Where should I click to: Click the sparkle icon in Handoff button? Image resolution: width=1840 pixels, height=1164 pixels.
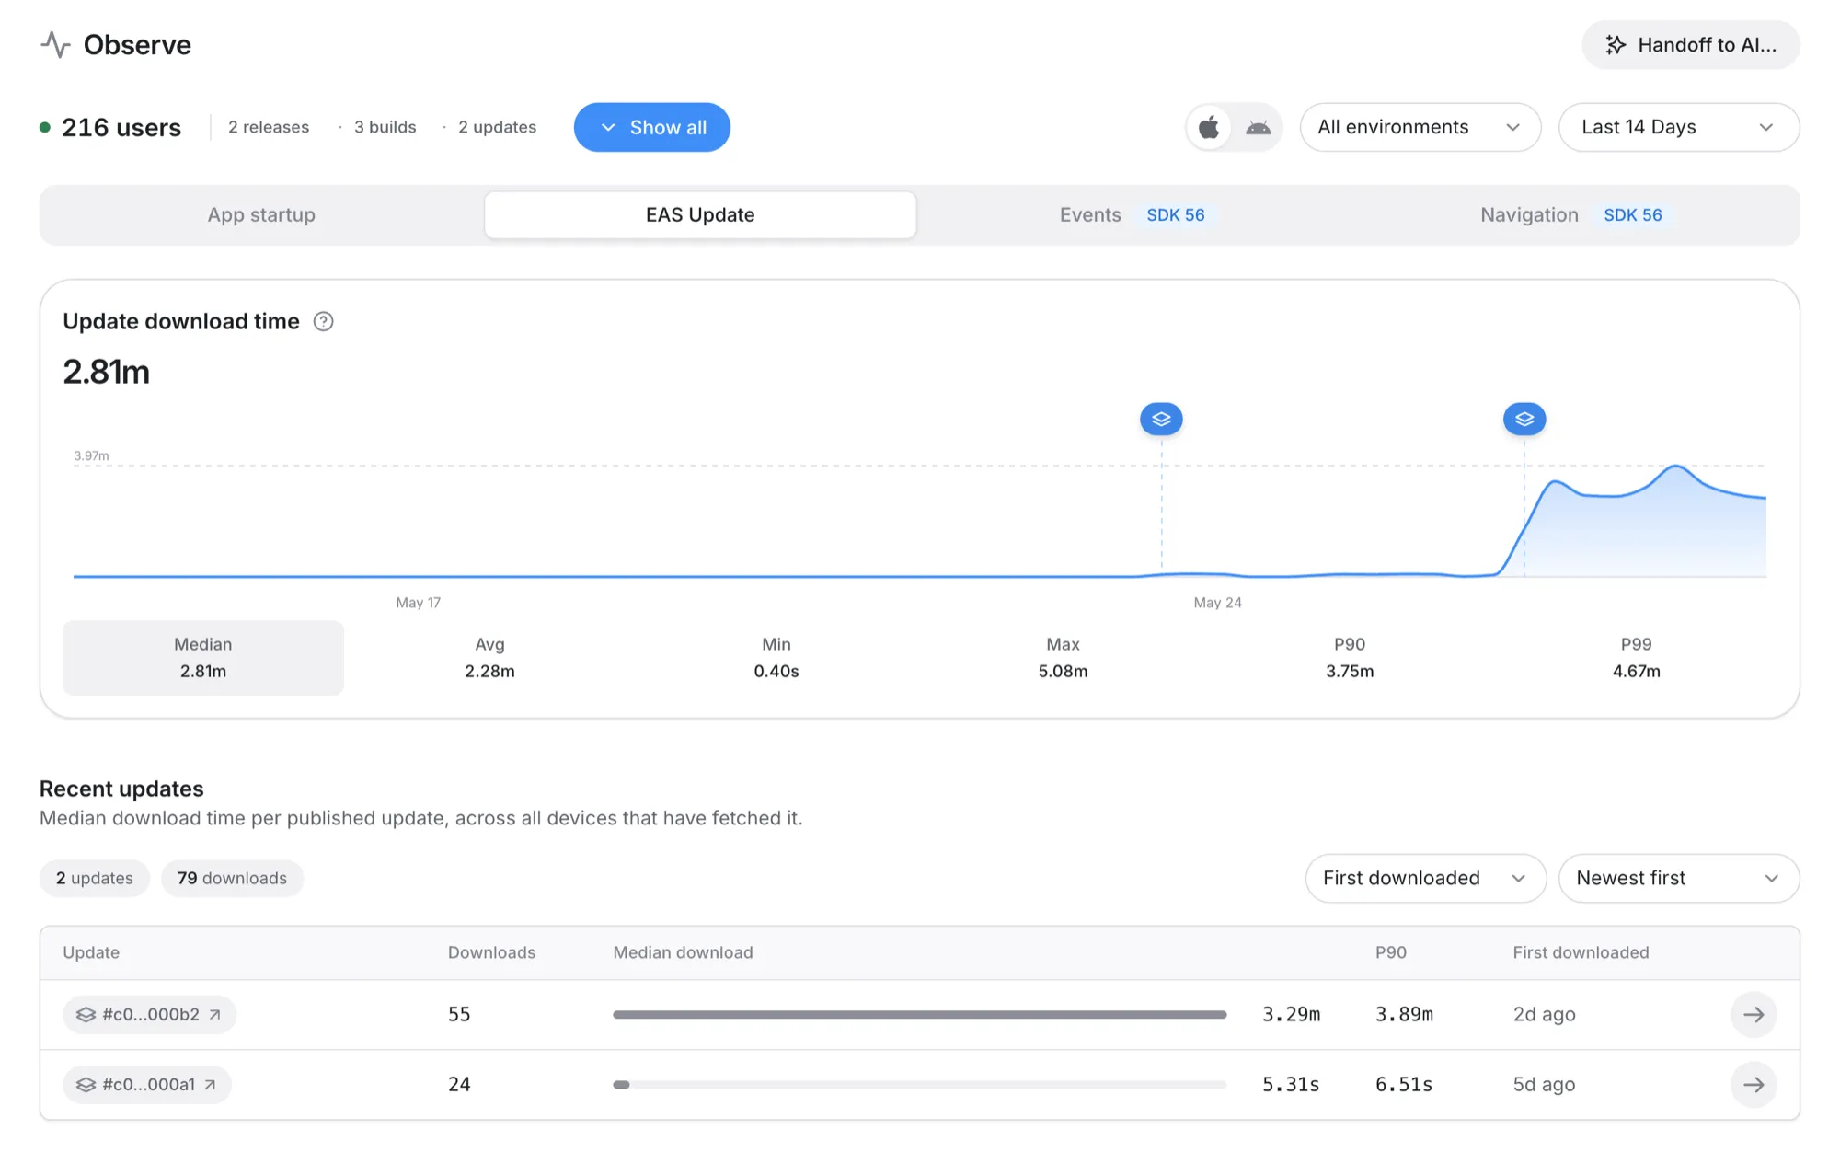[1616, 45]
